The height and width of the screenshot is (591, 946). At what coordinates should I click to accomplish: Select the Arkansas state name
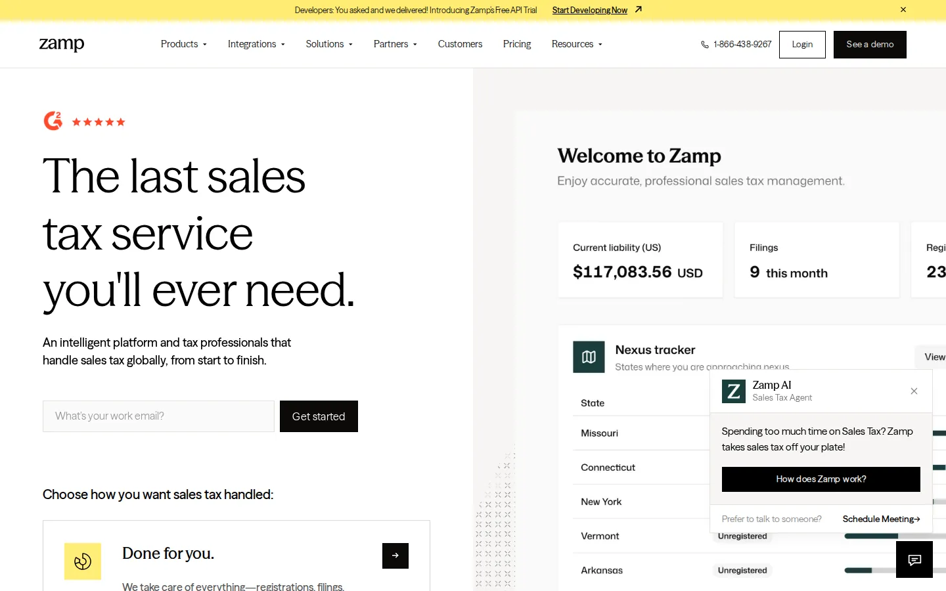[x=602, y=570]
